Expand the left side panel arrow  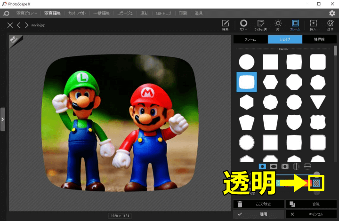tap(3, 119)
